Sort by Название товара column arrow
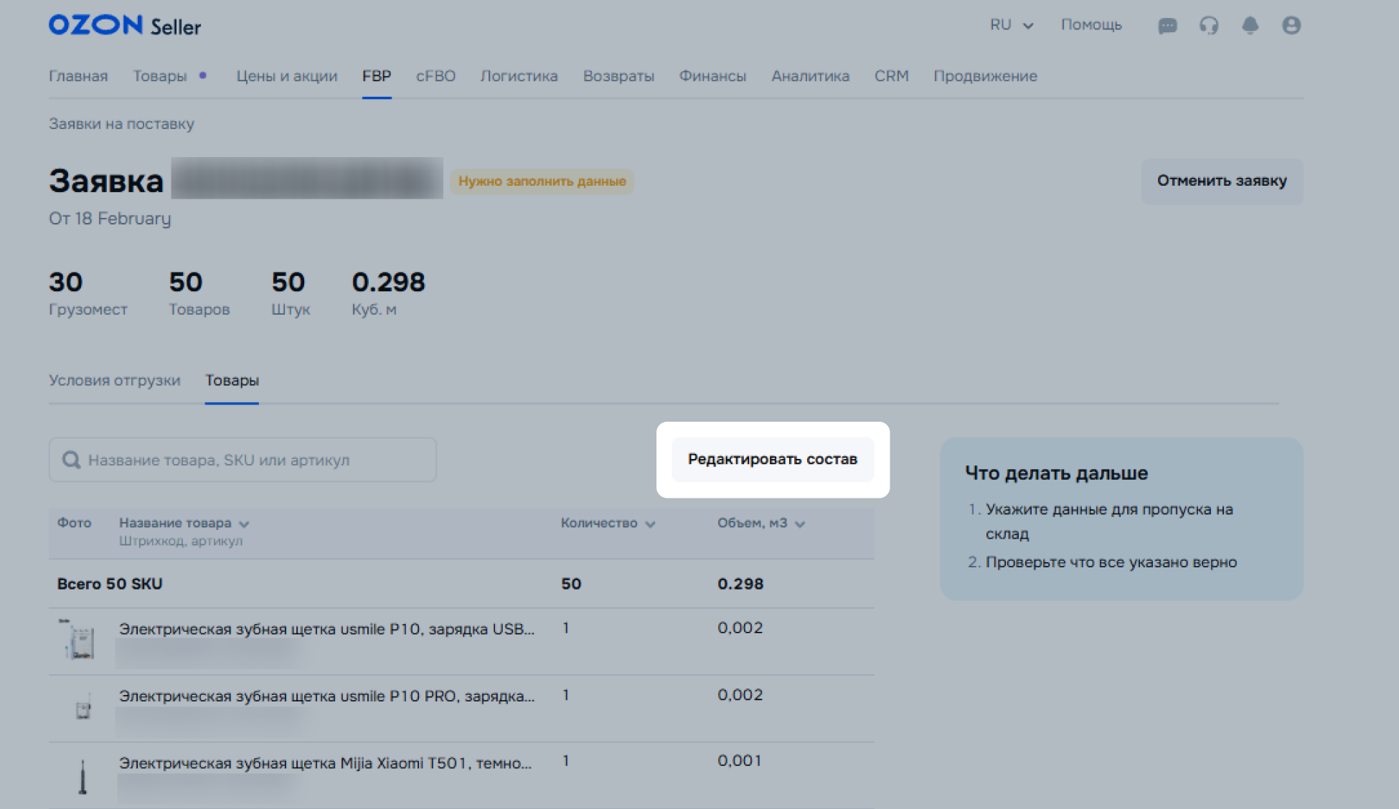Screen dimensions: 1399x809 [244, 524]
